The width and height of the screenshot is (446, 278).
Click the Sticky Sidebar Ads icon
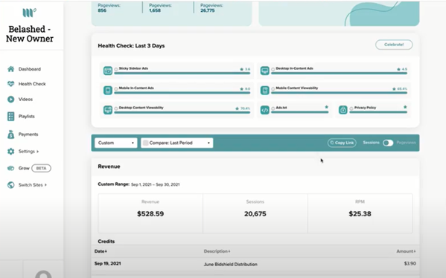(108, 71)
